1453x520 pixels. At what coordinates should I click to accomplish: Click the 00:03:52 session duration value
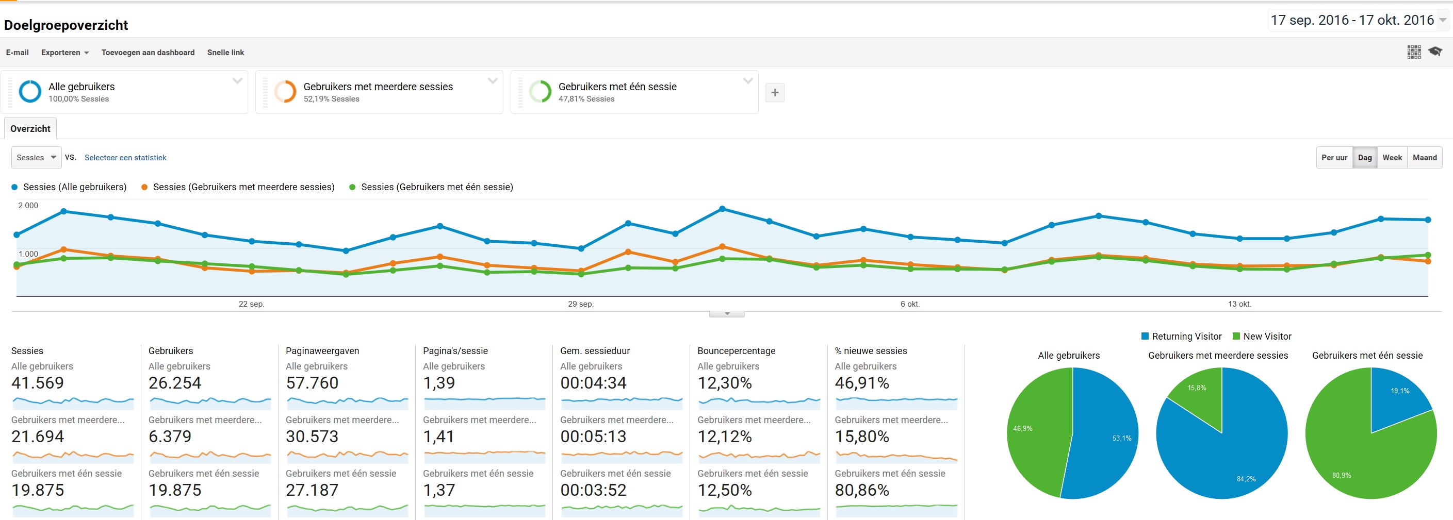tap(593, 490)
